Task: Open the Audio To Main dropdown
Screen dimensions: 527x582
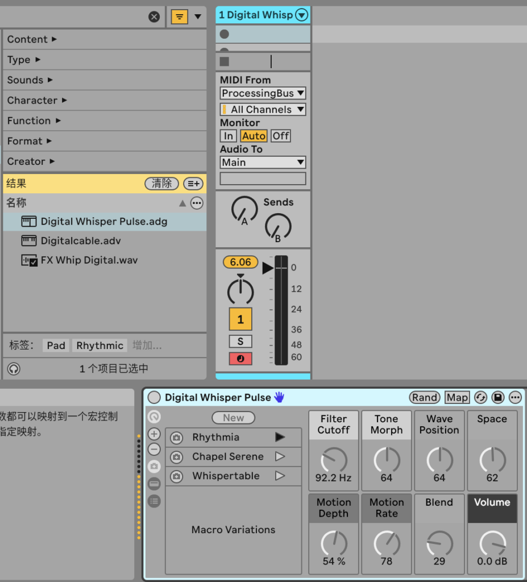Action: coord(263,163)
